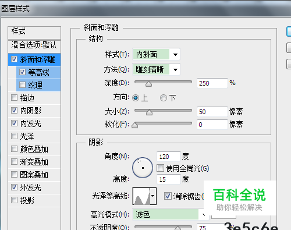Enable the 图案叠加 checkbox
291x230 pixels.
(x=14, y=175)
